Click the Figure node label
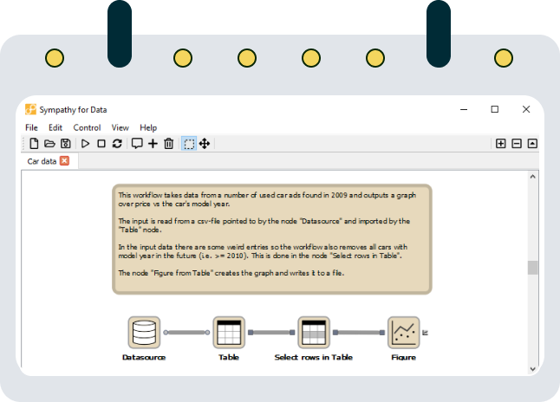The image size is (560, 402). point(404,357)
